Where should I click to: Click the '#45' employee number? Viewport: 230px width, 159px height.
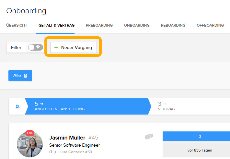coord(93,138)
